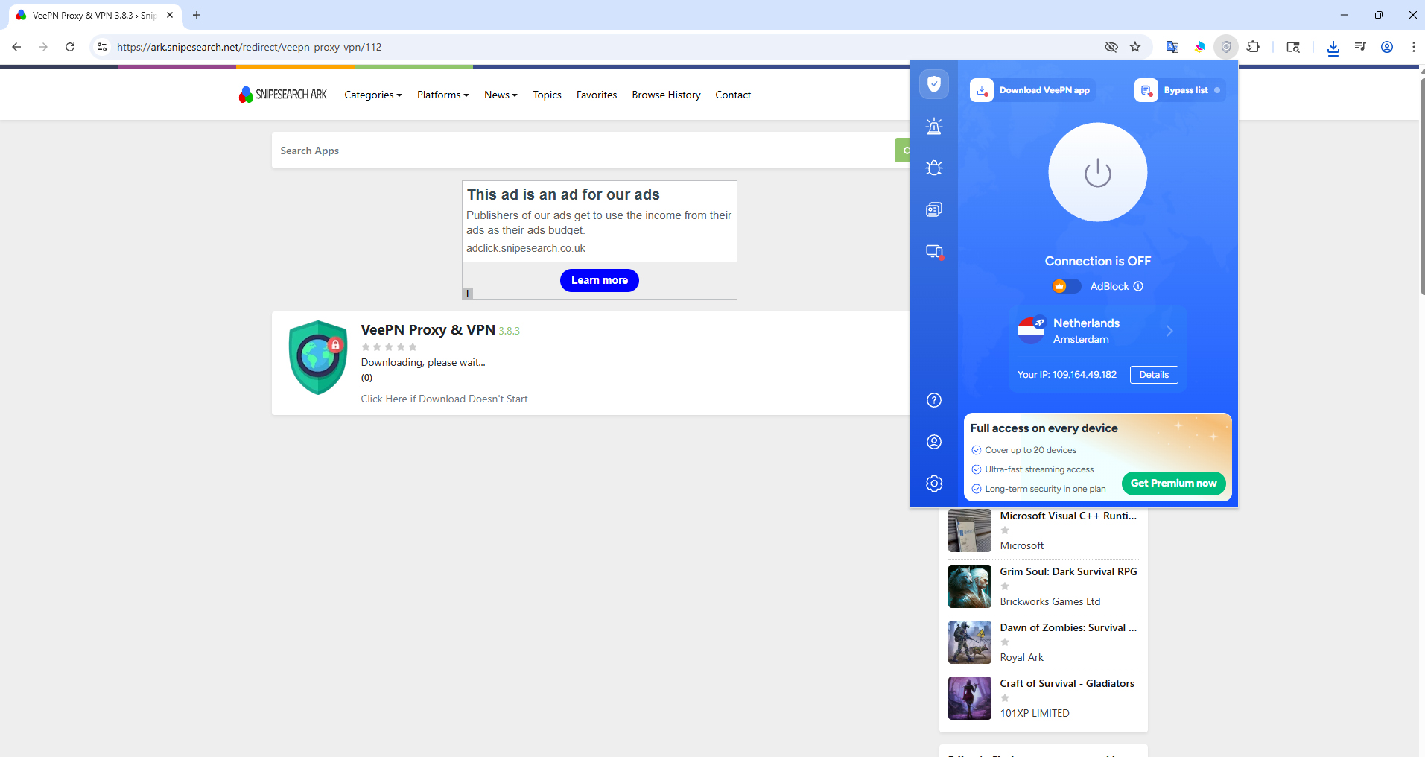This screenshot has height=757, width=1425.
Task: Toggle the AdBlock switch
Action: click(1067, 286)
